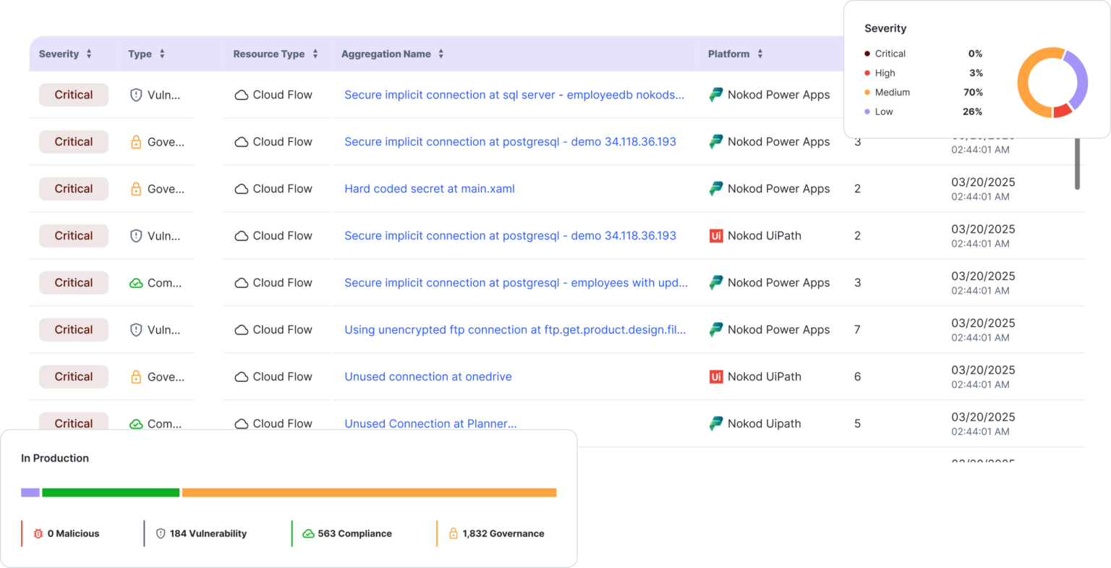This screenshot has height=568, width=1111.
Task: Click the sort arrows on the Severity column
Action: 88,54
